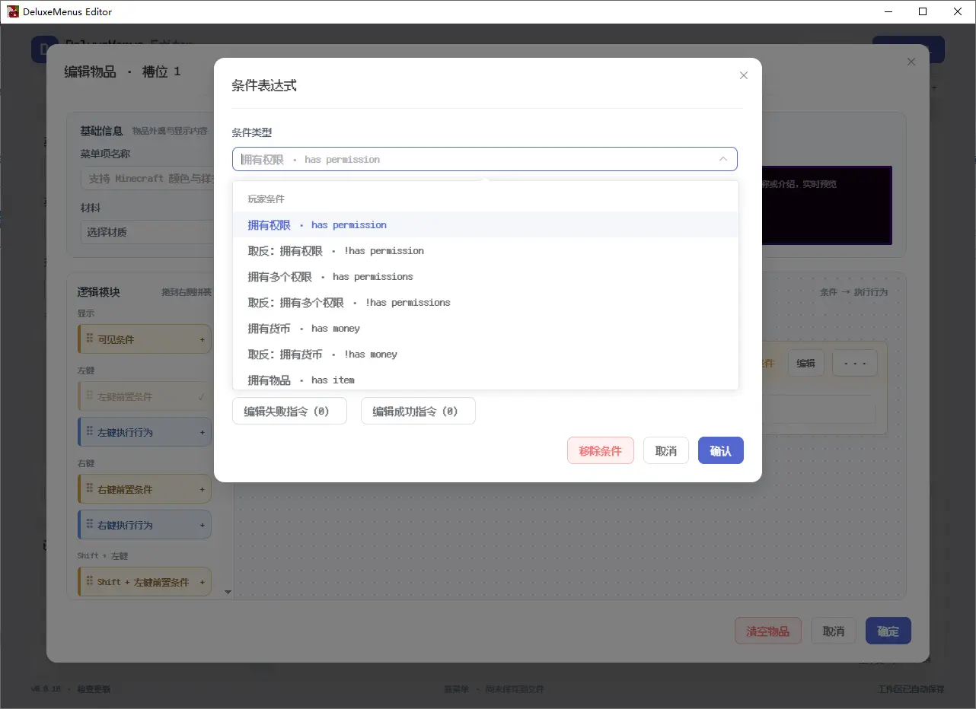Choose option 拥有货币 · has money

486,329
